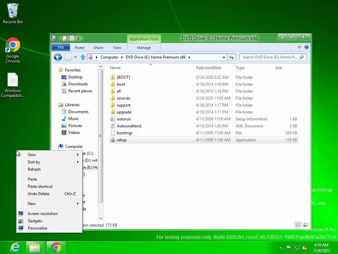This screenshot has height=254, width=338.
Task: Open the File tab
Action: [61, 47]
